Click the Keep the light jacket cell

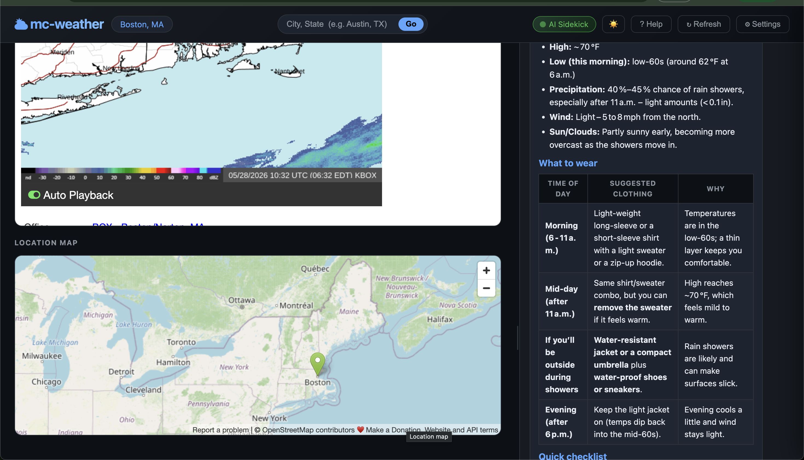(633, 422)
